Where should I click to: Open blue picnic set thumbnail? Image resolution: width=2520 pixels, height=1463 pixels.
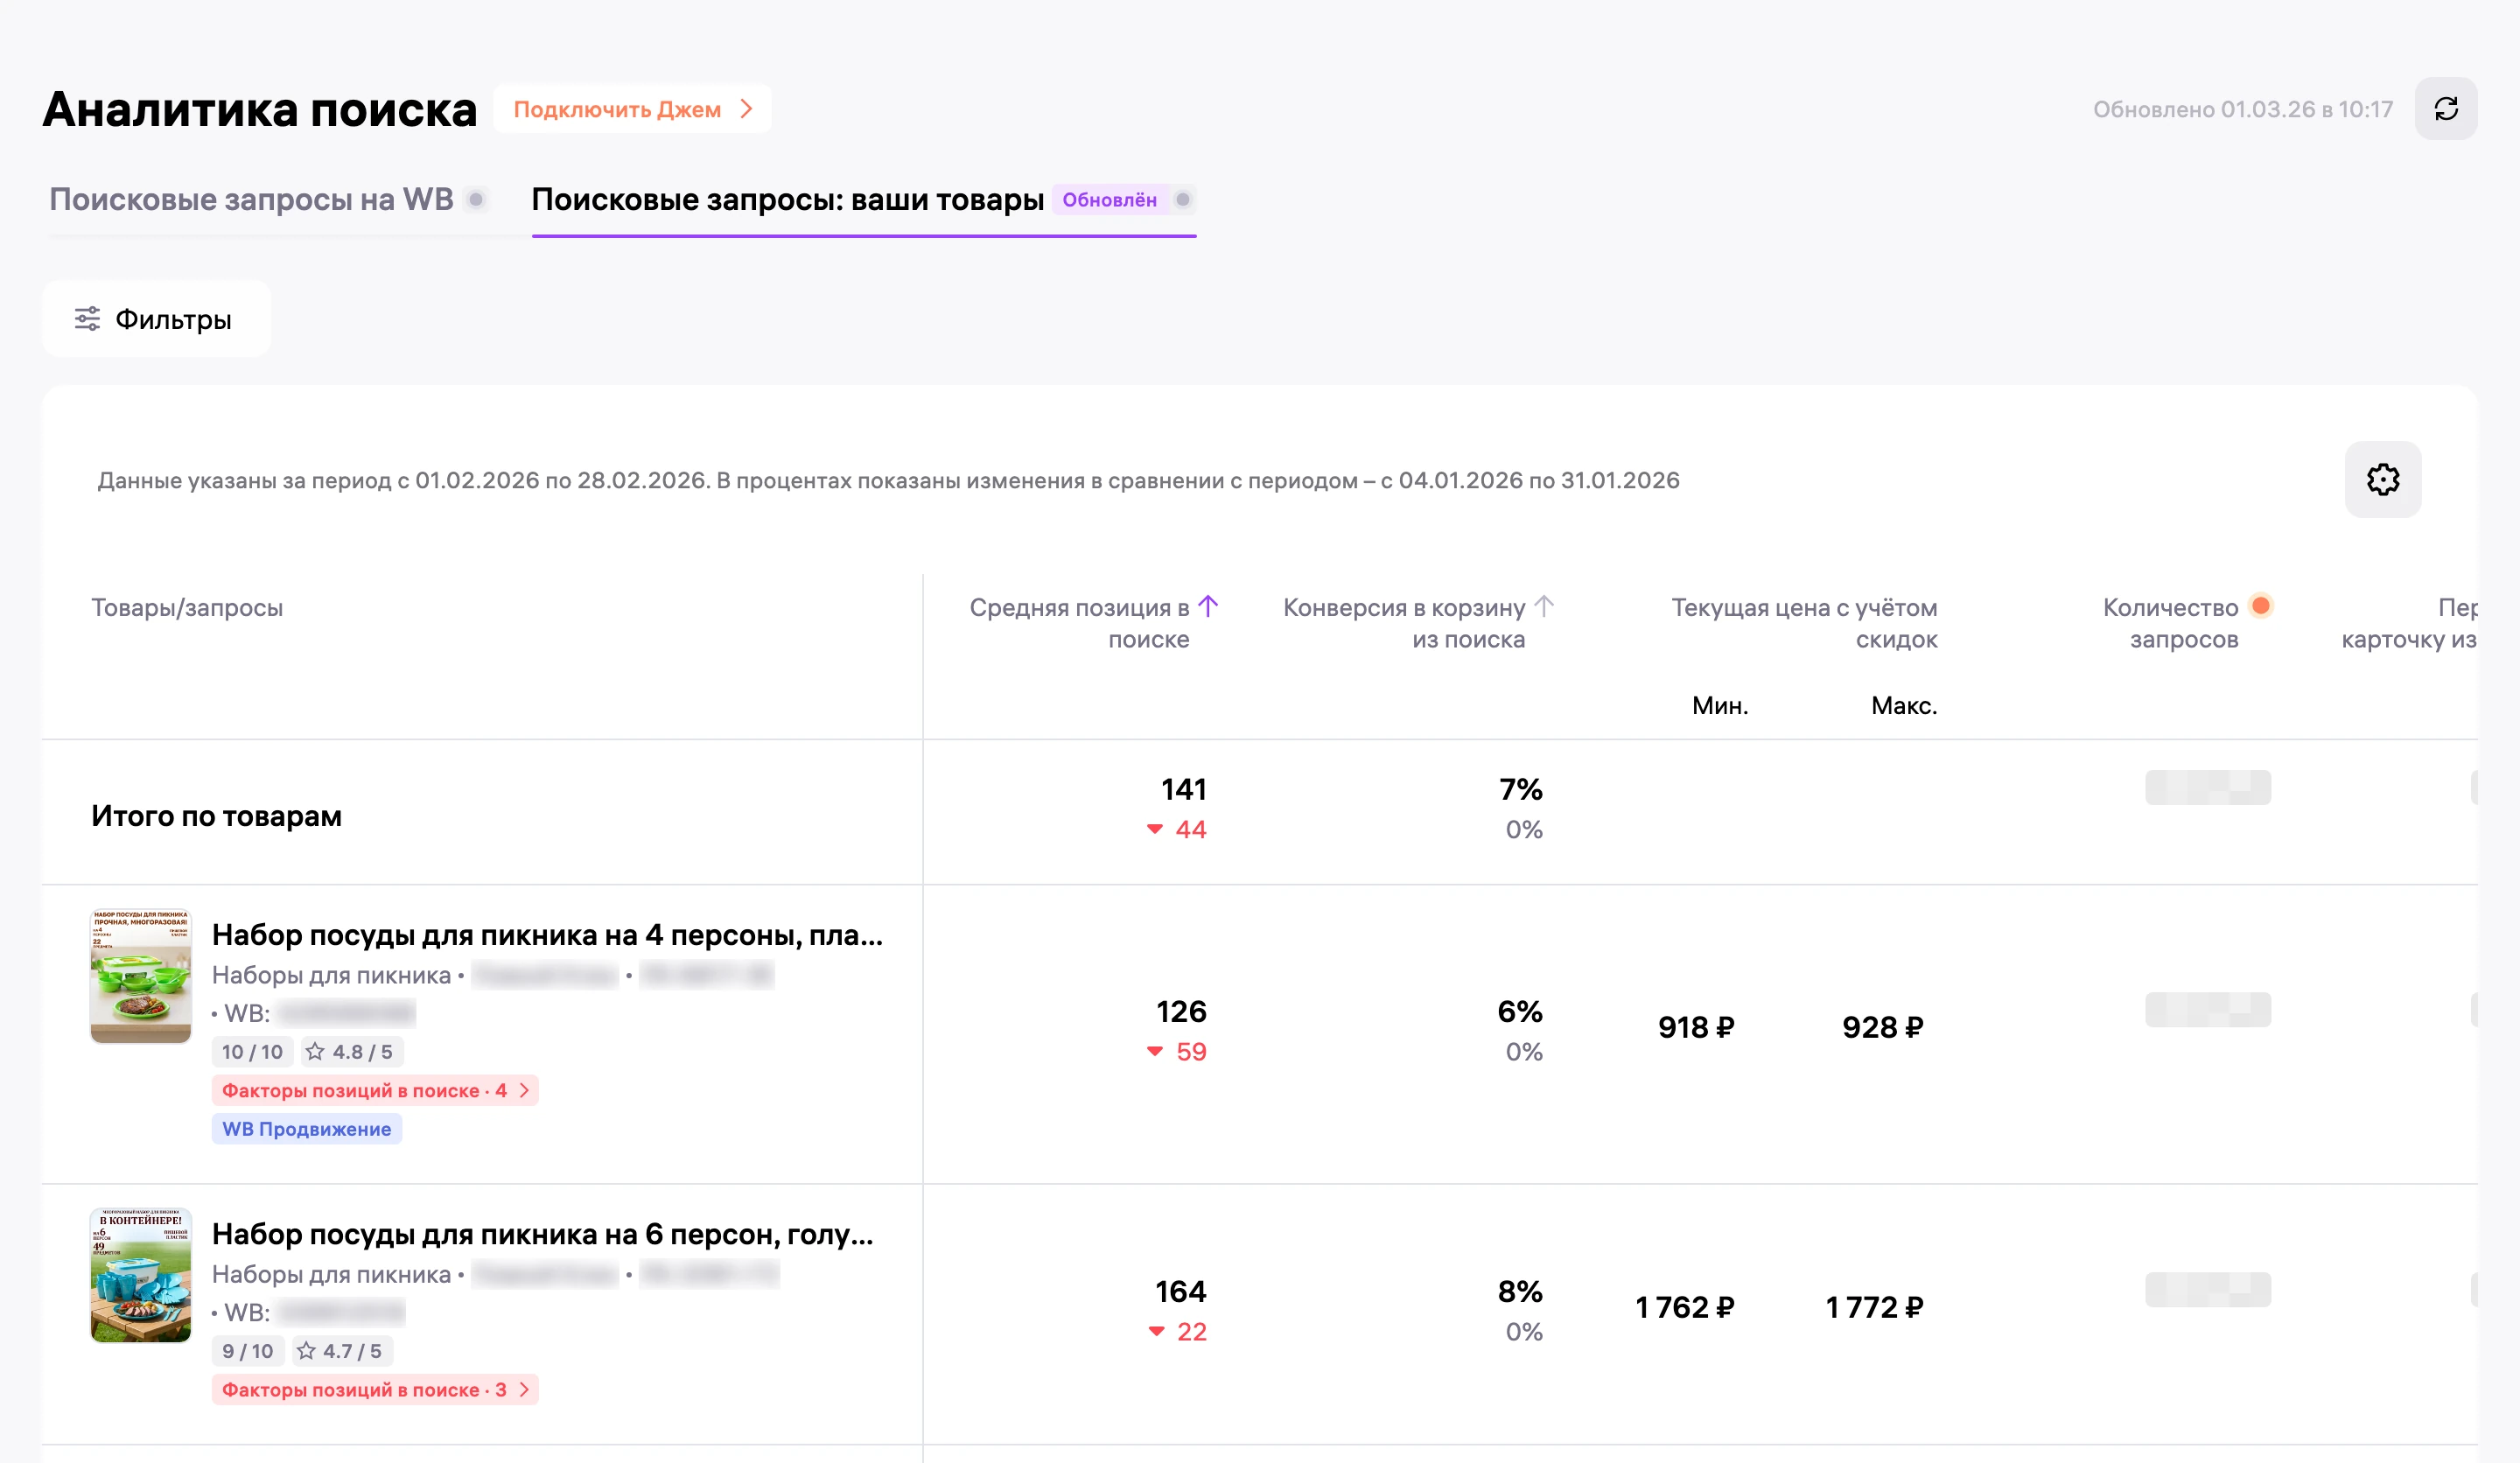point(141,1275)
